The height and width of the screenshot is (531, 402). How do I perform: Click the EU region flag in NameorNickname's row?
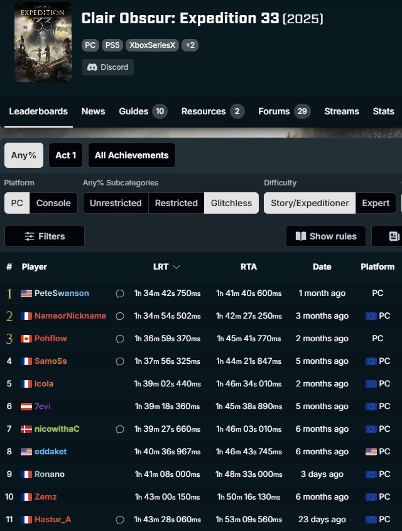tap(371, 316)
